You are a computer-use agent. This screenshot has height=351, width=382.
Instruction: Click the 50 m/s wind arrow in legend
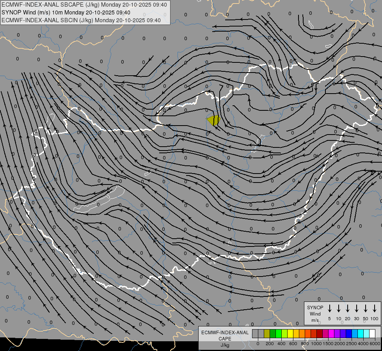tap(366, 308)
